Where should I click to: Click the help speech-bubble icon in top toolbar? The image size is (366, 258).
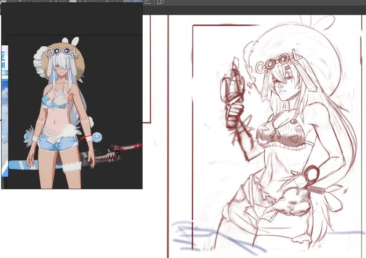160,2
